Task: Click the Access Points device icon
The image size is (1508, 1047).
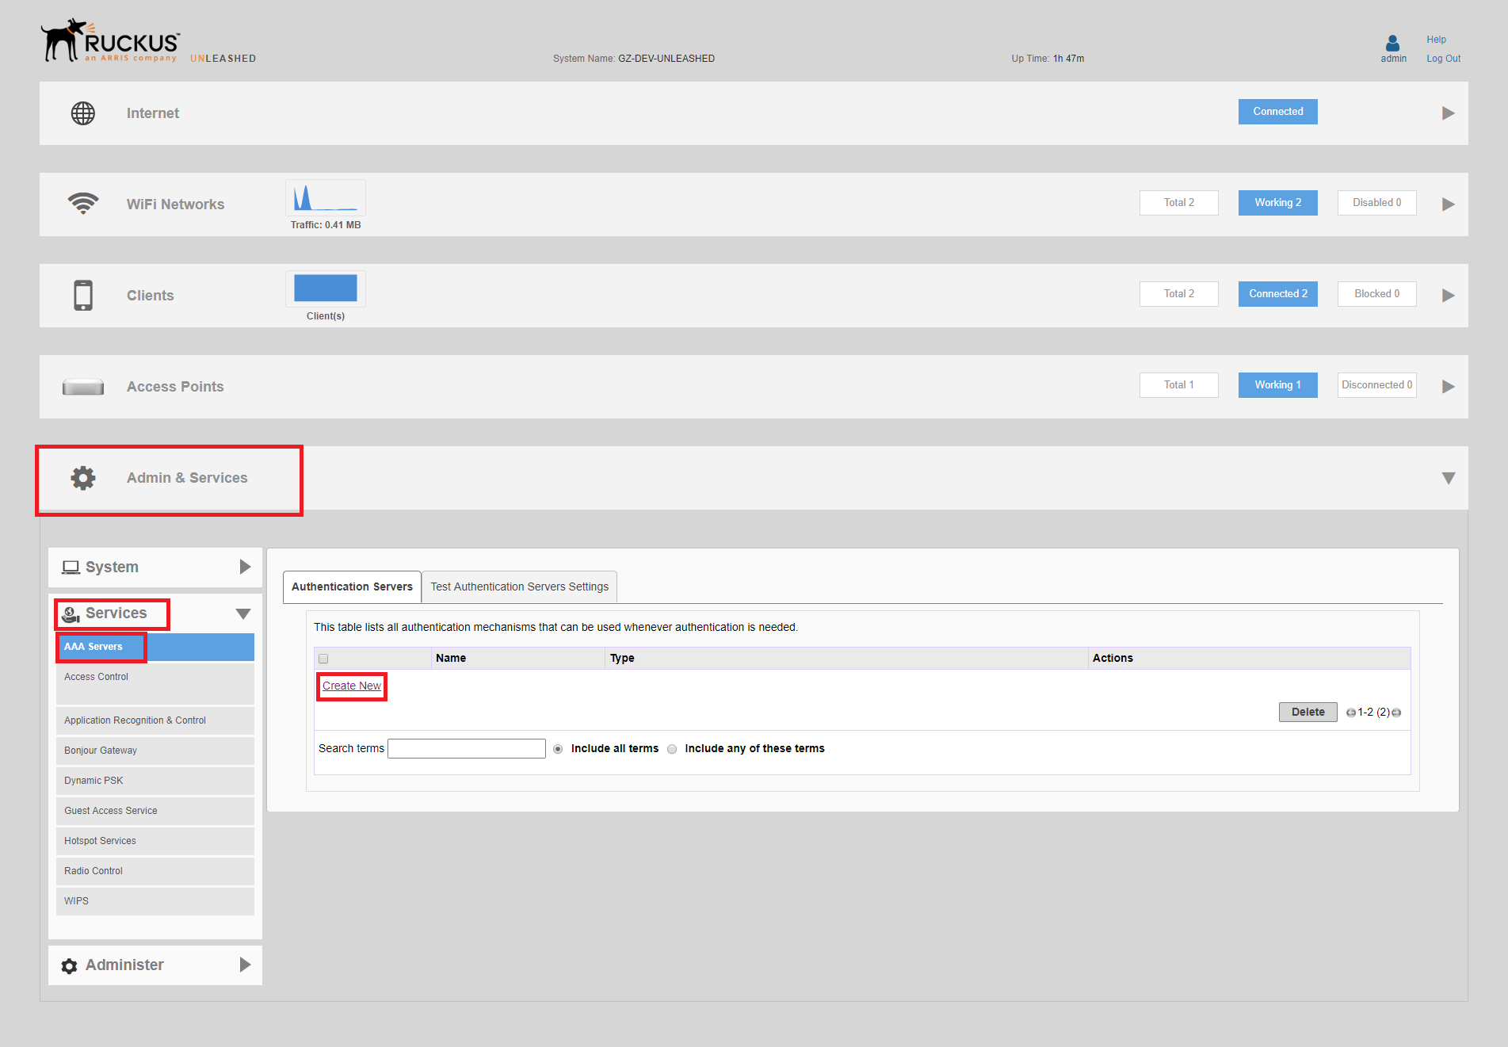Action: [83, 387]
